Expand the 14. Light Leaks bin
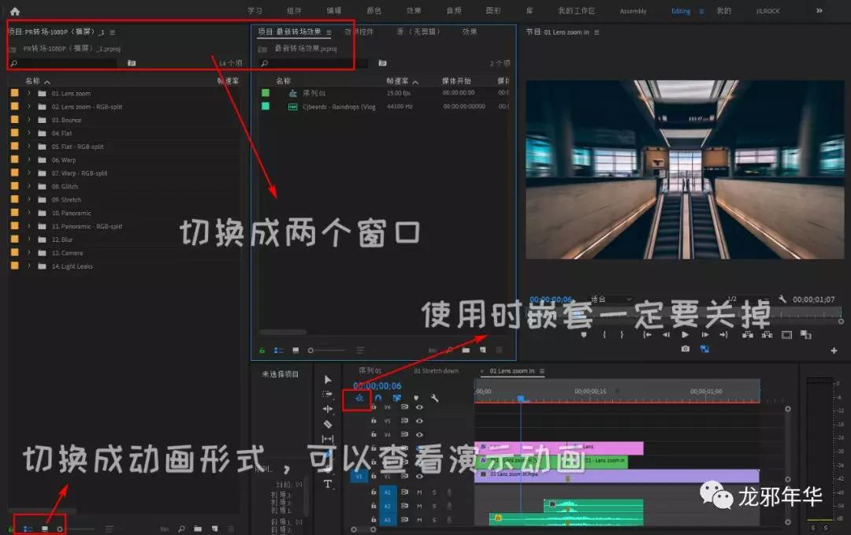Image resolution: width=851 pixels, height=535 pixels. [29, 266]
